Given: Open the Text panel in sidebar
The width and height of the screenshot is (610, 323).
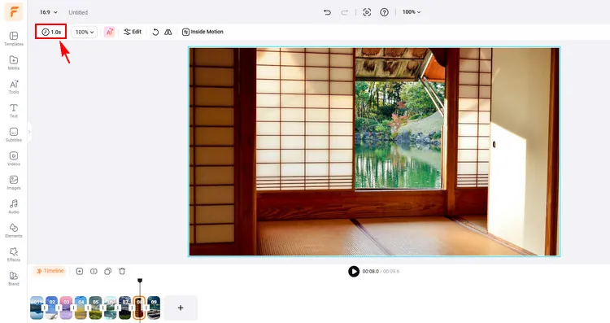Looking at the screenshot, I should (x=14, y=111).
